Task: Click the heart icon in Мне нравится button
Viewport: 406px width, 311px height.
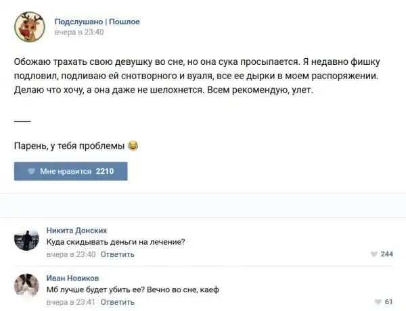Action: 32,172
